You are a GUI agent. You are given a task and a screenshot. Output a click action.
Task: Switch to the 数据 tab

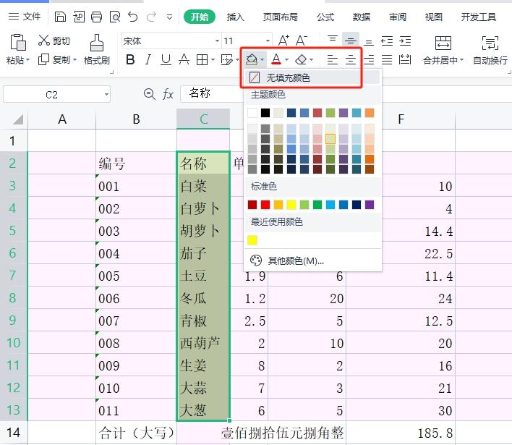pos(362,17)
